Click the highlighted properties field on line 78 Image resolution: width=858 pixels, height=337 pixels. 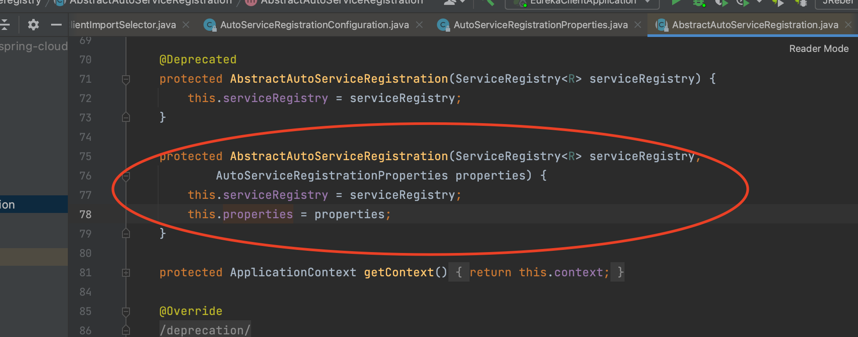[258, 214]
